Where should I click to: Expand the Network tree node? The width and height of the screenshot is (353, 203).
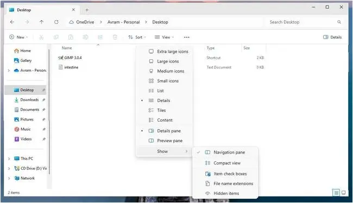click(x=9, y=178)
